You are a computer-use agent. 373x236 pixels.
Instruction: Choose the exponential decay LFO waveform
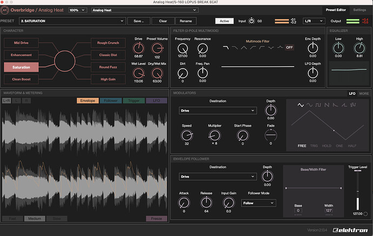tap(335, 105)
